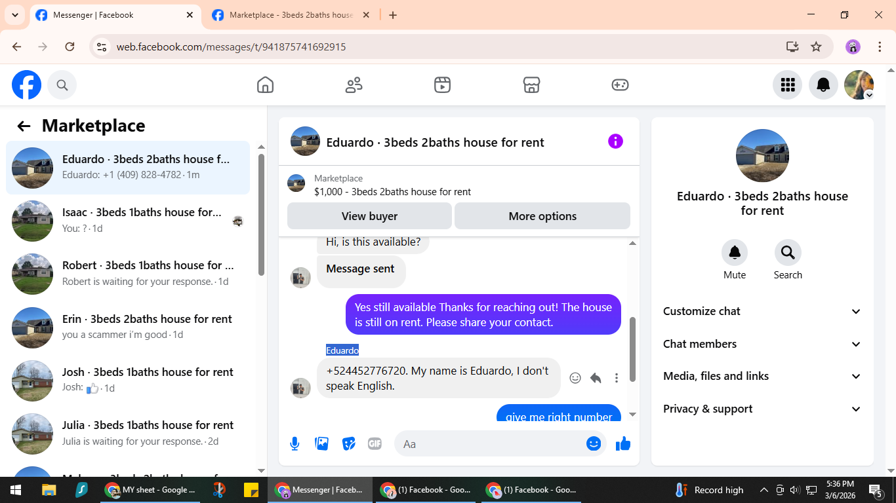Screen dimensions: 896x503
Task: Open the Video/Reels icon in top navigation
Action: click(443, 85)
